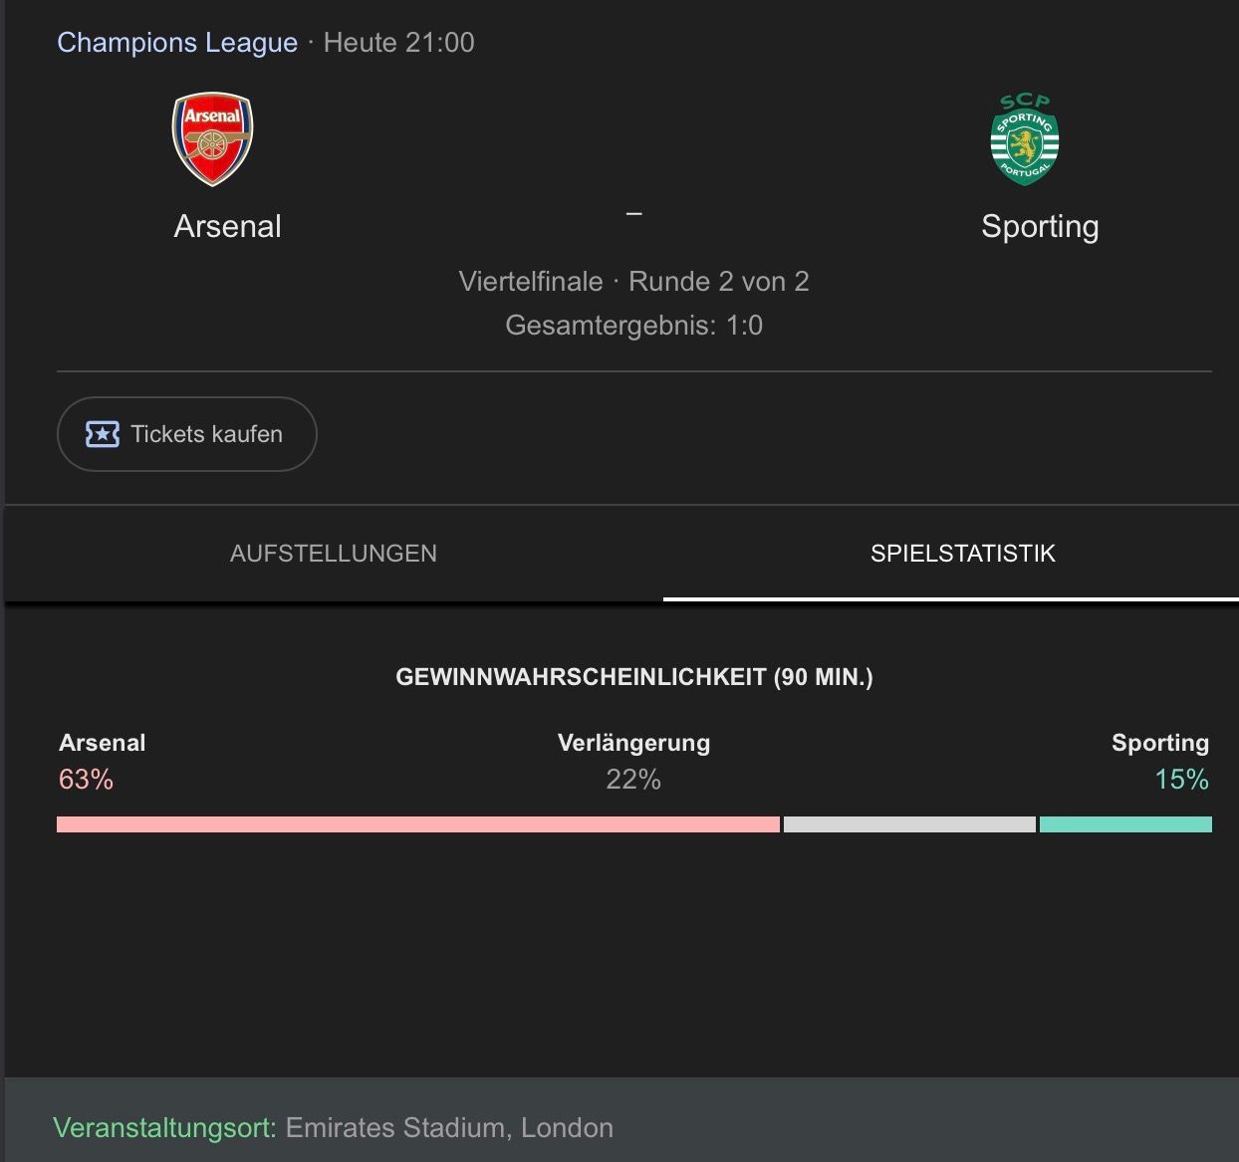Click the grey Verlängerung probability bar

pyautogui.click(x=909, y=824)
